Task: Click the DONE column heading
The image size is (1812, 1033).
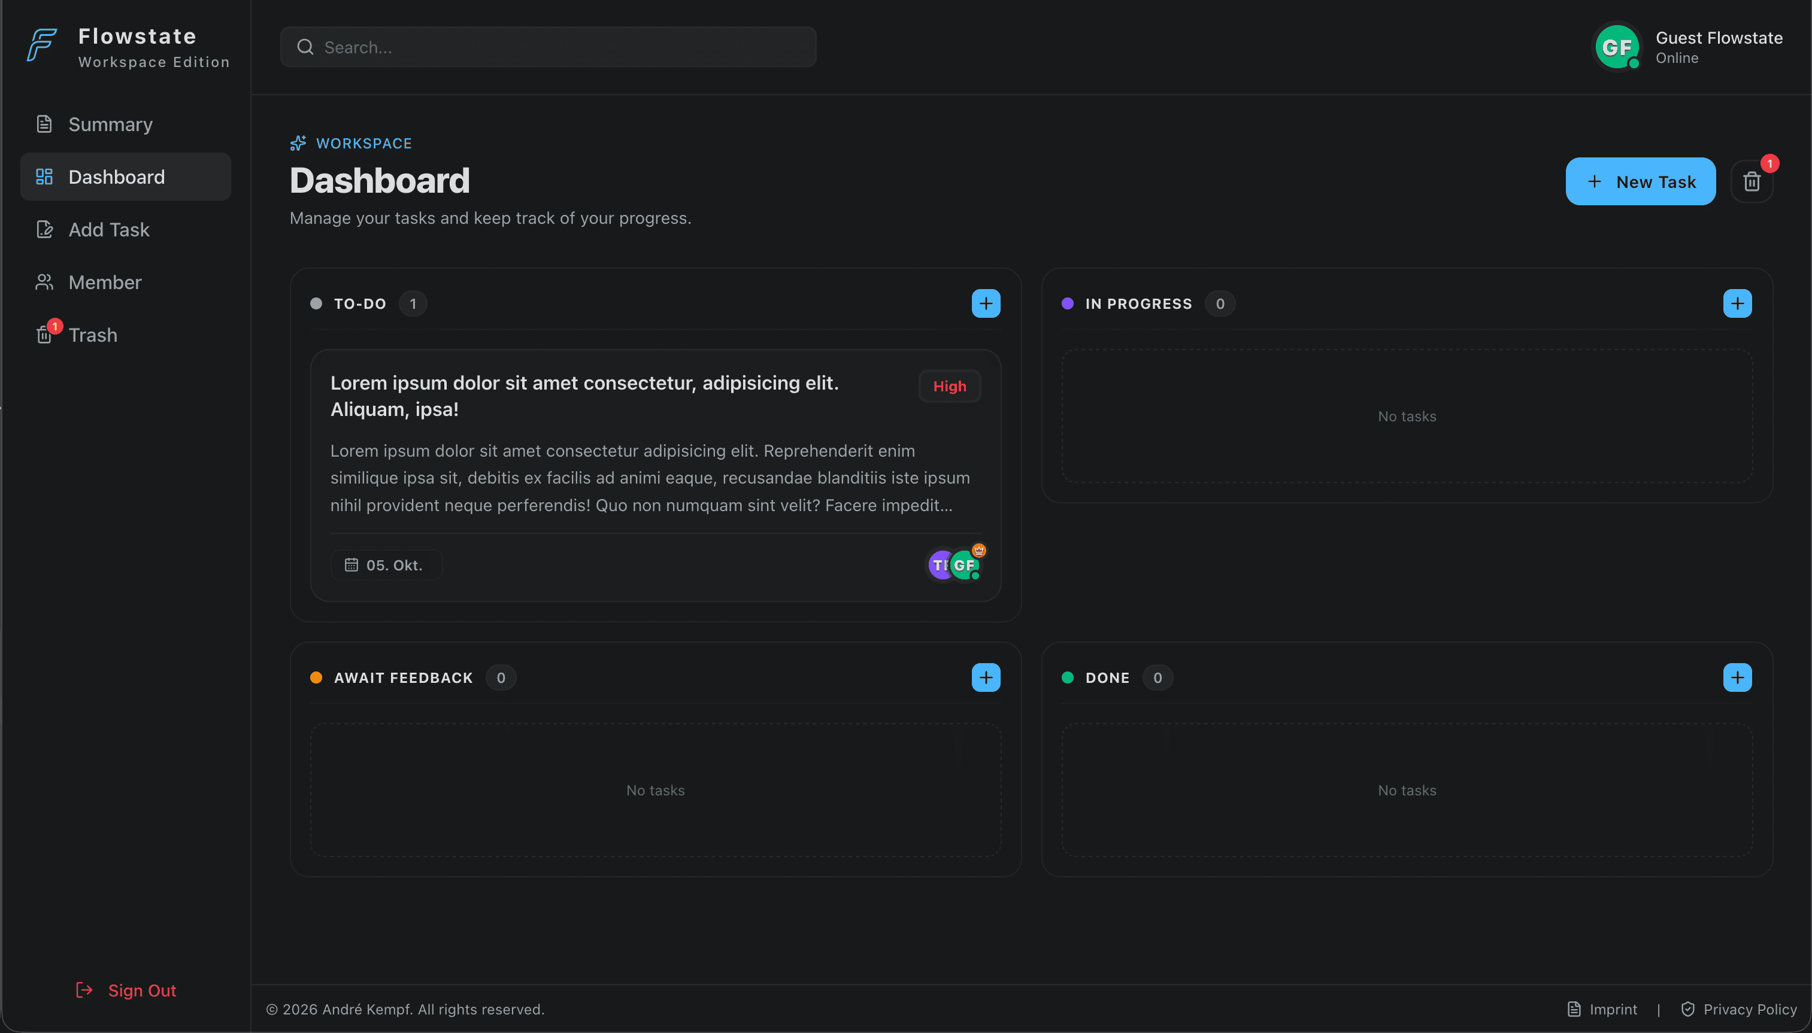Action: tap(1107, 677)
